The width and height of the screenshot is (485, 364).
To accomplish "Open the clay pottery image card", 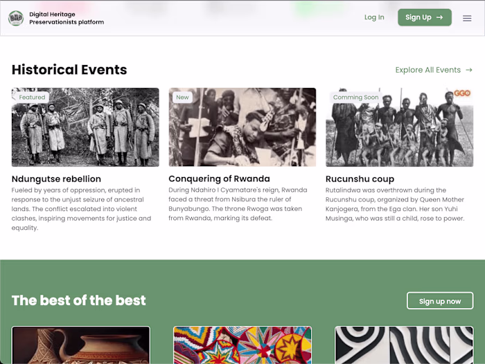I will 81,345.
